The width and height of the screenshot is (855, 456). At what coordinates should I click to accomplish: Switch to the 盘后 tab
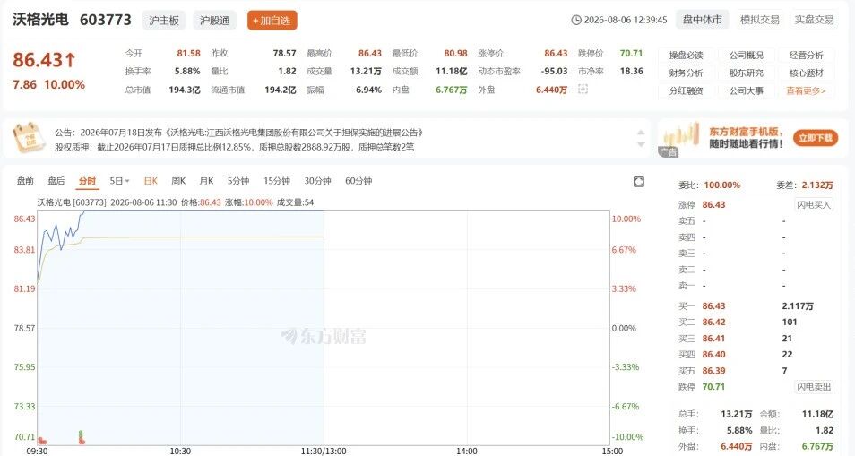tap(56, 181)
